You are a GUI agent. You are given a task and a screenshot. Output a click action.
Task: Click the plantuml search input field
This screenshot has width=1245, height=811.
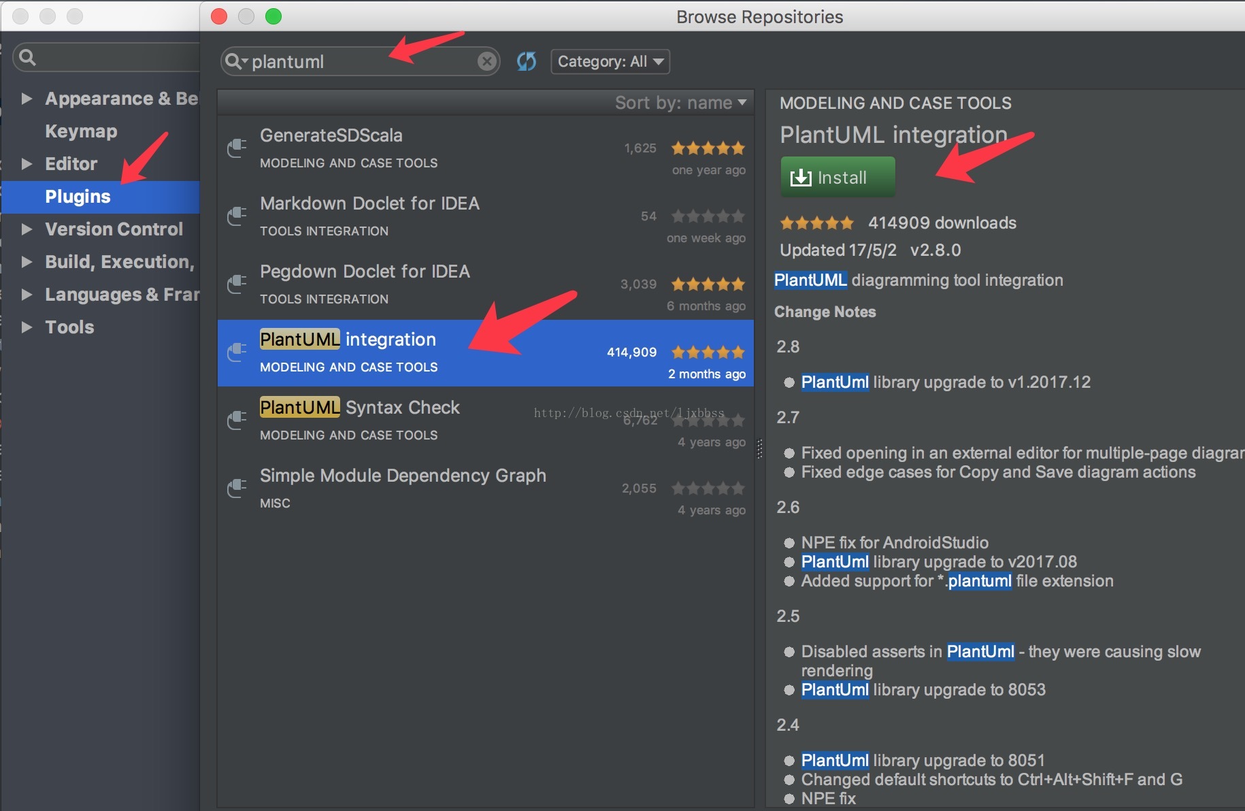[x=361, y=61]
